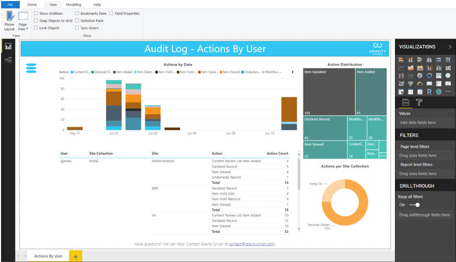
Task: Open the File menu
Action: coord(10,5)
